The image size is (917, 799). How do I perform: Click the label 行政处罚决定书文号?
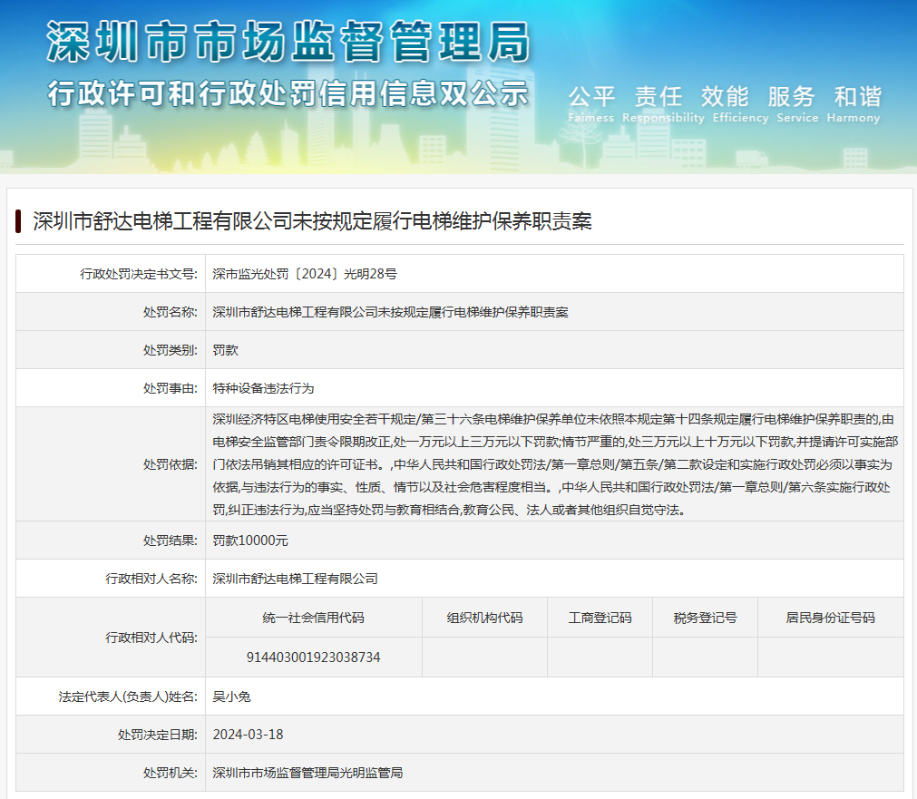pos(139,274)
